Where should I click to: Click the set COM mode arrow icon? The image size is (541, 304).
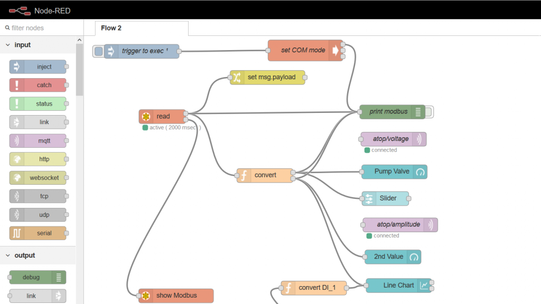(335, 50)
